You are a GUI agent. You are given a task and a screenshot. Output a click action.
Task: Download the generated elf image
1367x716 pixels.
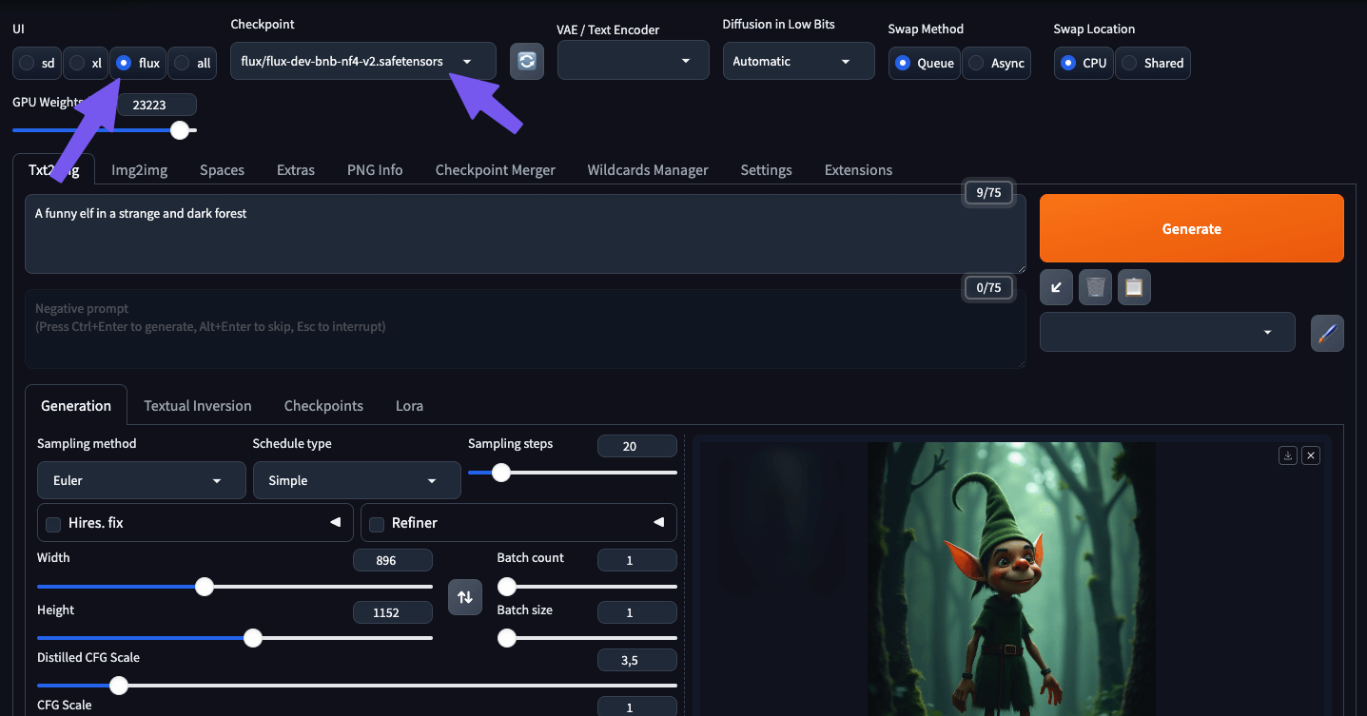pos(1287,455)
